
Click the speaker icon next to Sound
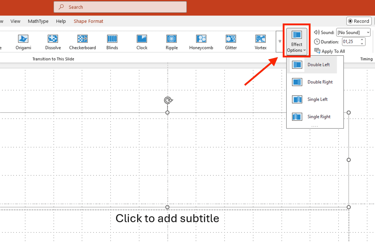[x=317, y=32]
